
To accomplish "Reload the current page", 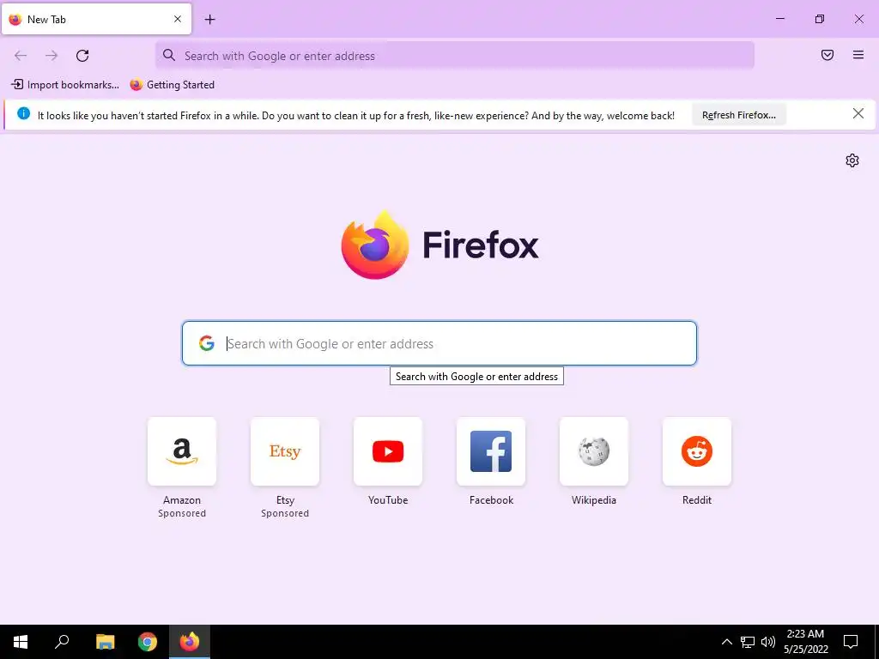I will click(x=82, y=56).
